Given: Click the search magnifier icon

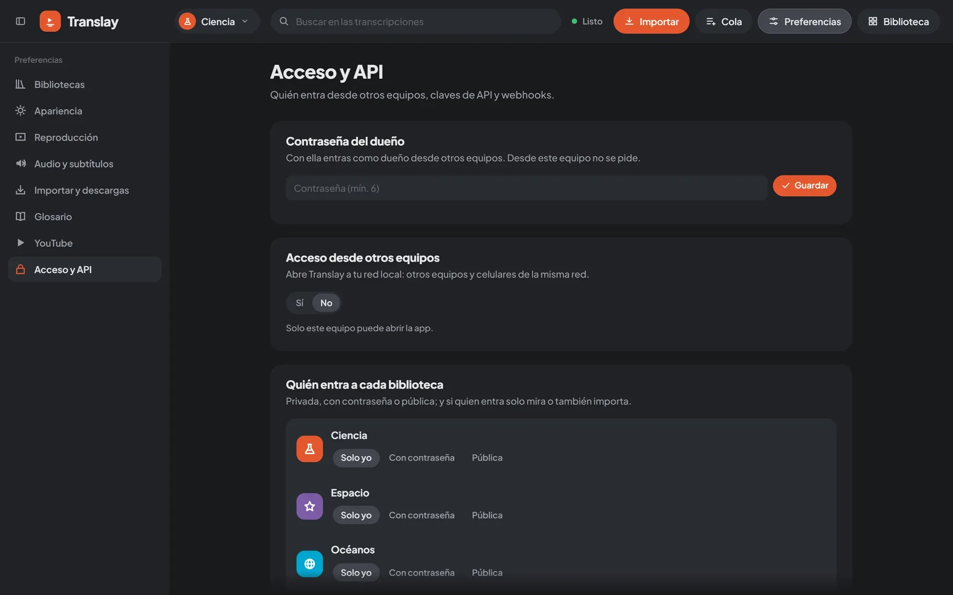Looking at the screenshot, I should 284,21.
